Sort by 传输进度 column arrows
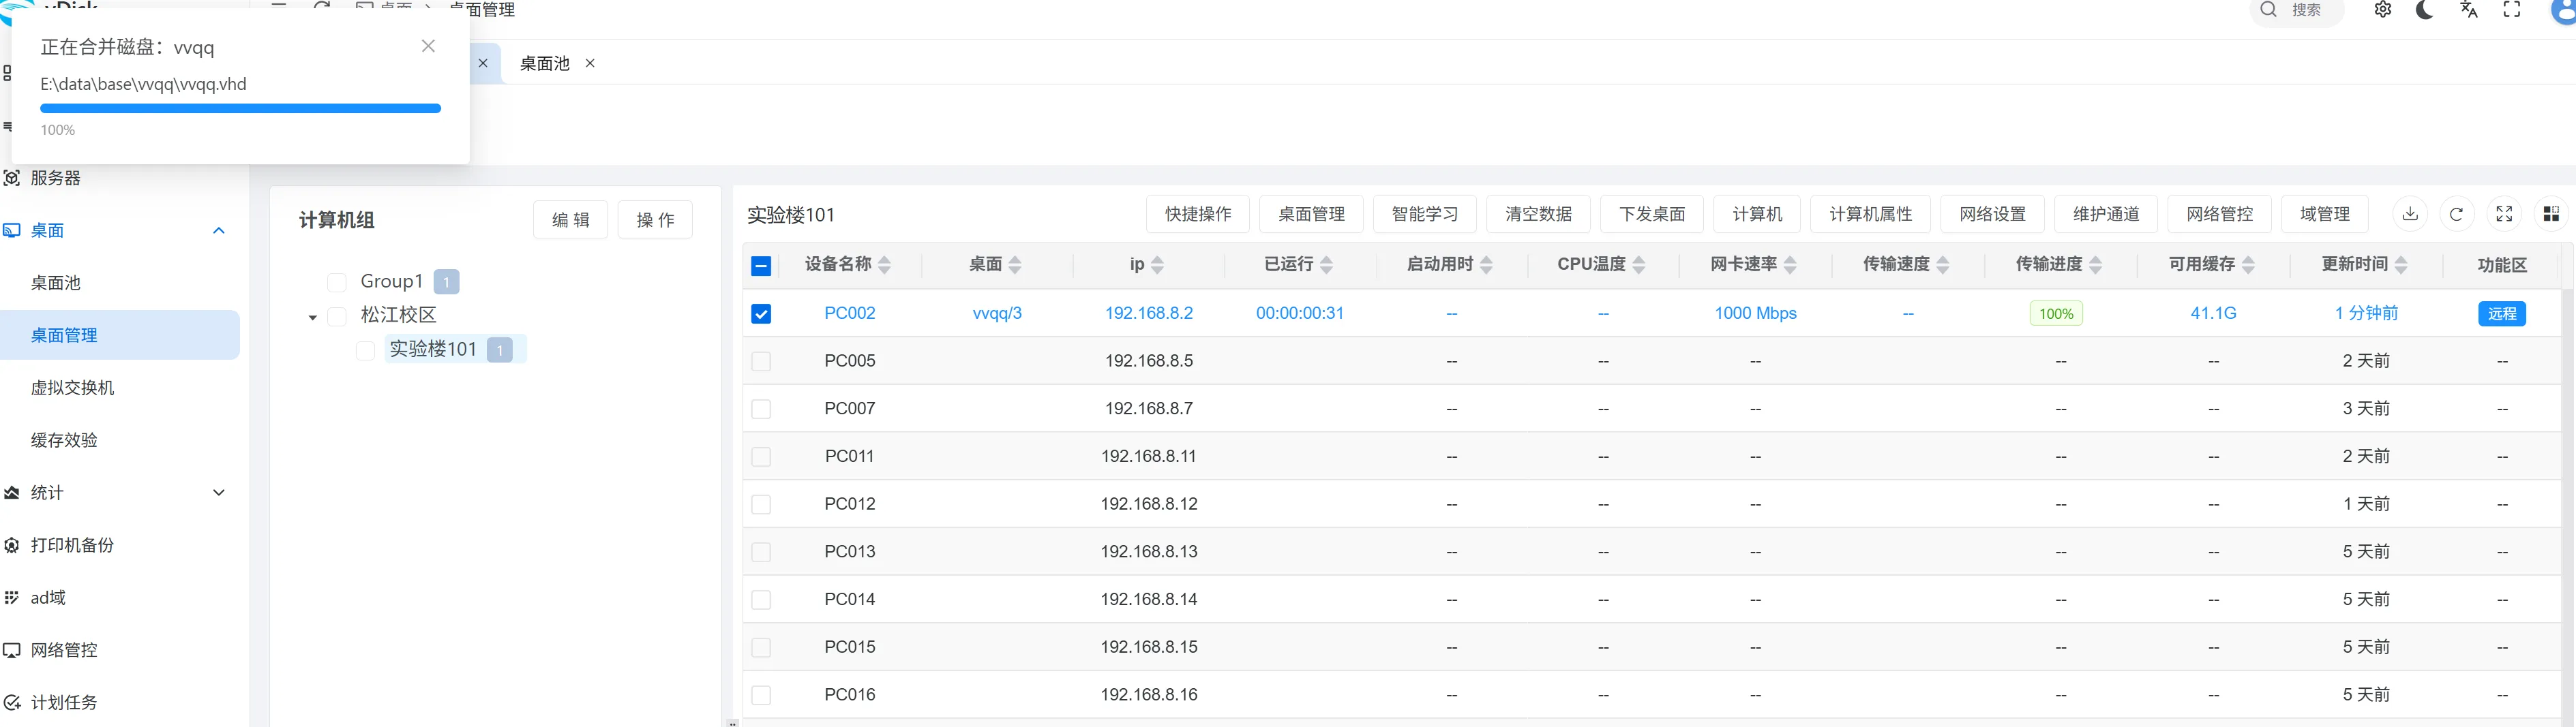2576x727 pixels. [2096, 264]
